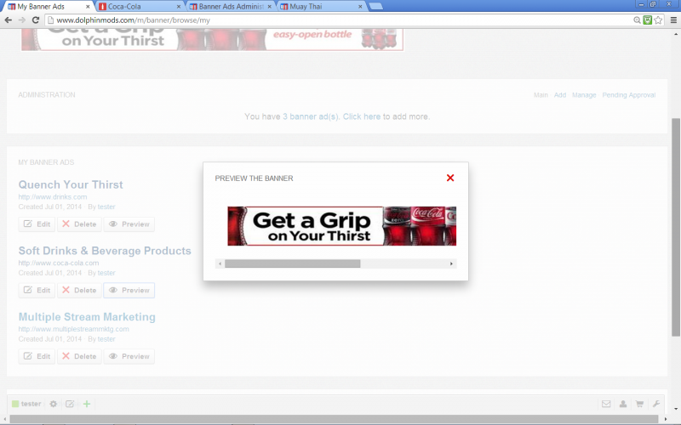Viewport: 681px width, 425px height.
Task: Open the Pending Approval link
Action: point(628,95)
